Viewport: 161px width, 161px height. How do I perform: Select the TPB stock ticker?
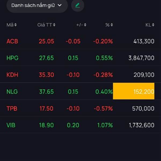click(x=12, y=108)
